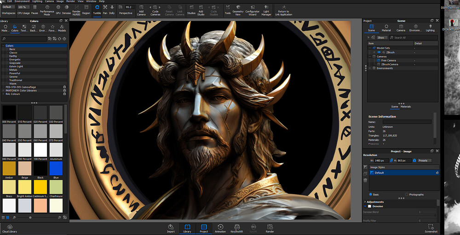Click the Render button

coord(270,228)
